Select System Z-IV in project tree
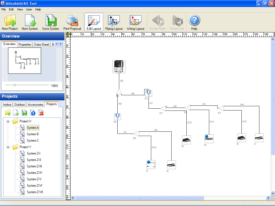Image resolution: width=275 pixels, height=206 pixels. [x=34, y=173]
